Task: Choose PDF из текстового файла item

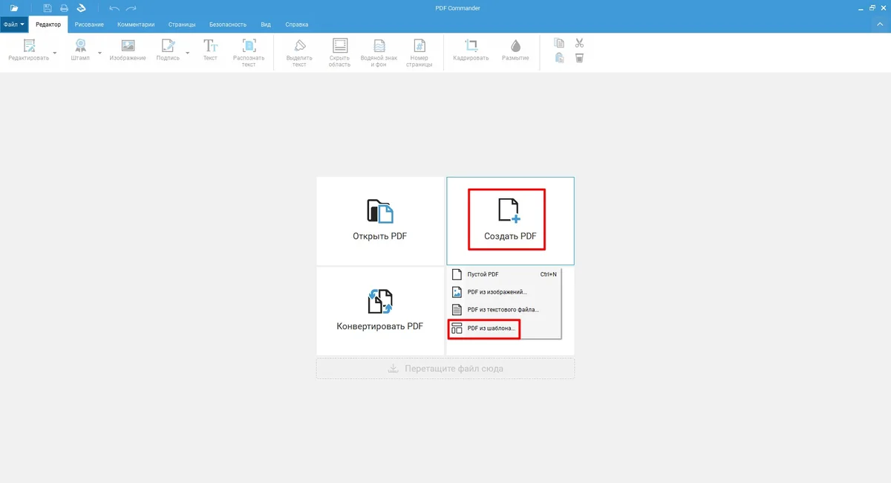Action: (x=504, y=309)
